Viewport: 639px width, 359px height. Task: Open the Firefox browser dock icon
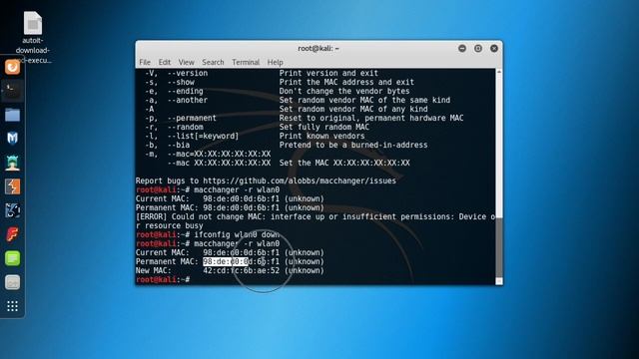click(x=12, y=67)
